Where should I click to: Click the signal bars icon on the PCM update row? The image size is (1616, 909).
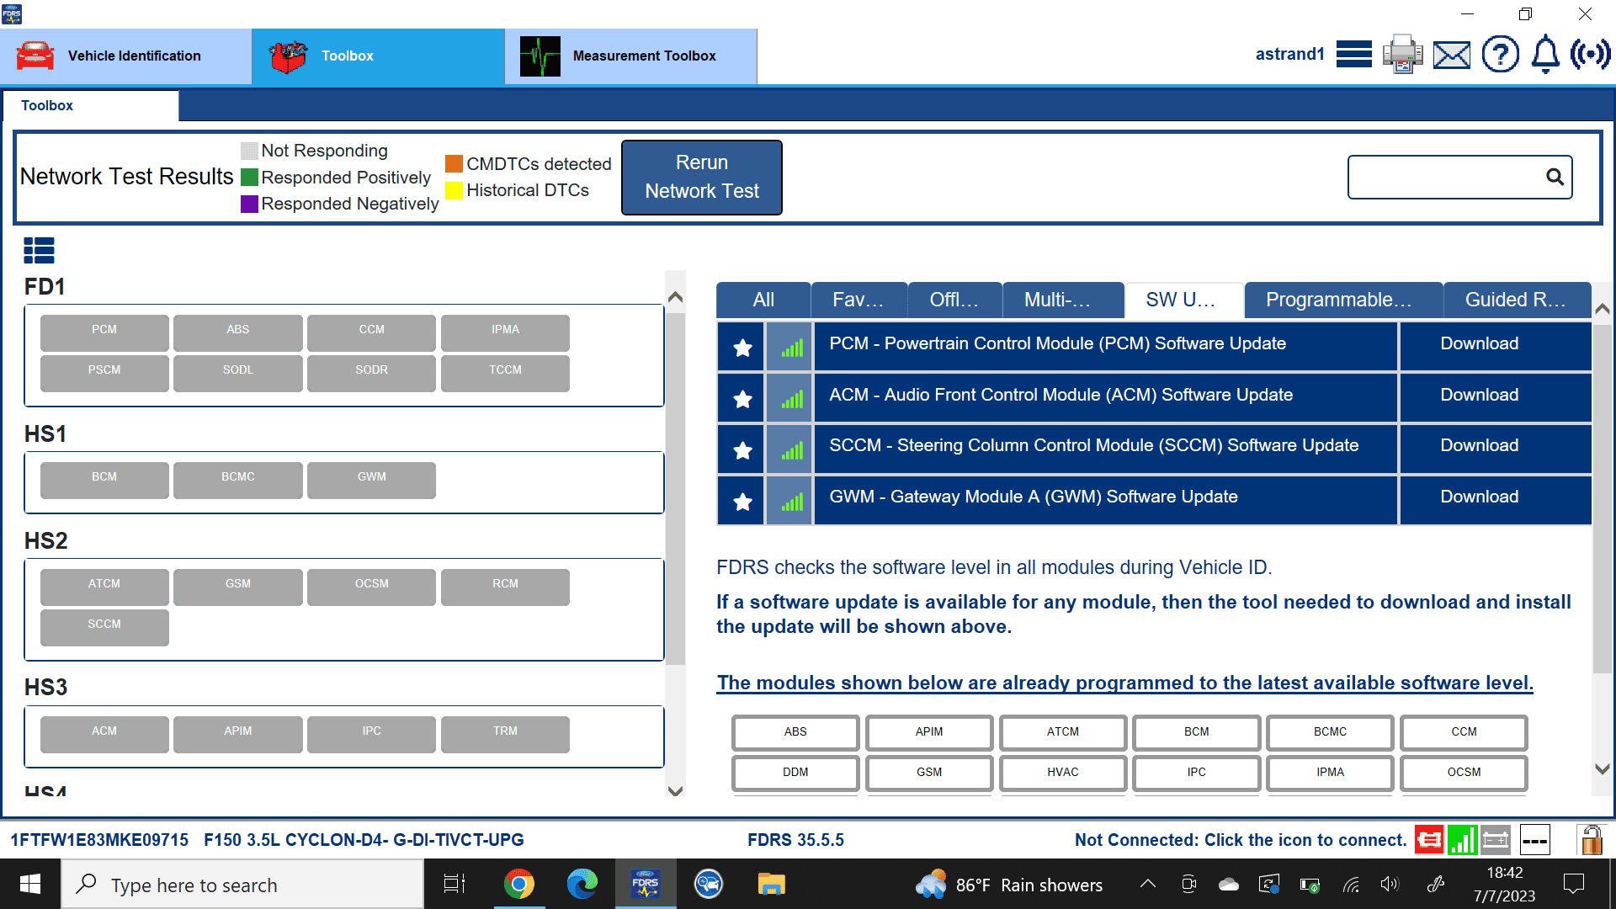789,346
